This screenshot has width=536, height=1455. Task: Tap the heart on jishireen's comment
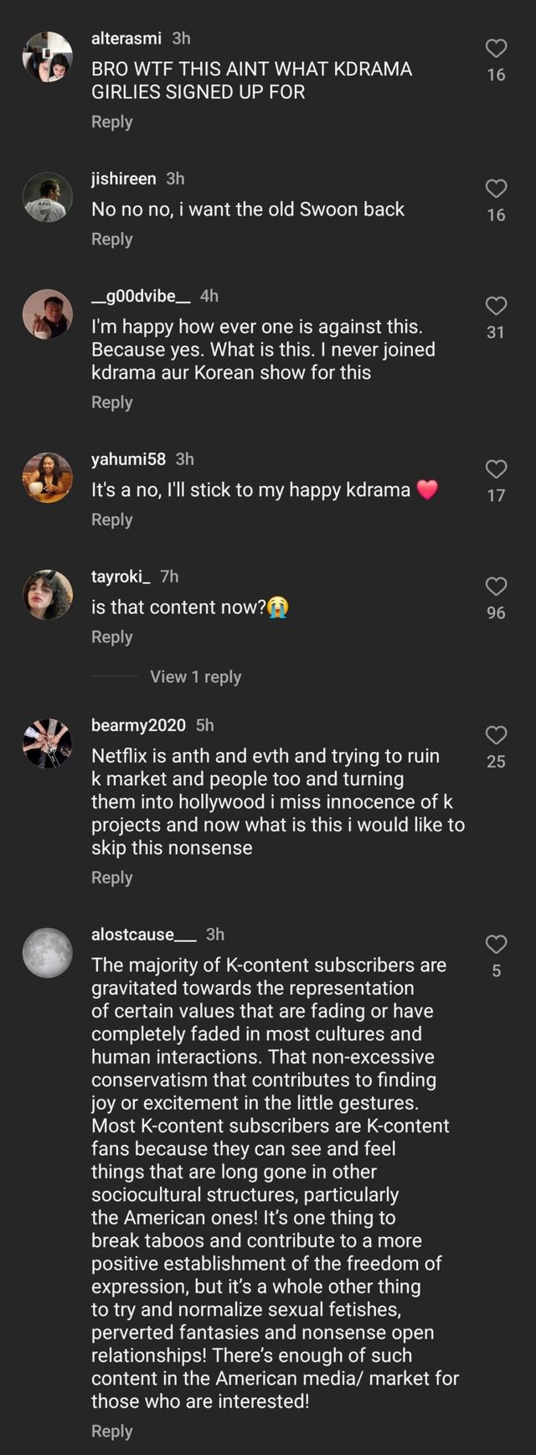[x=496, y=189]
